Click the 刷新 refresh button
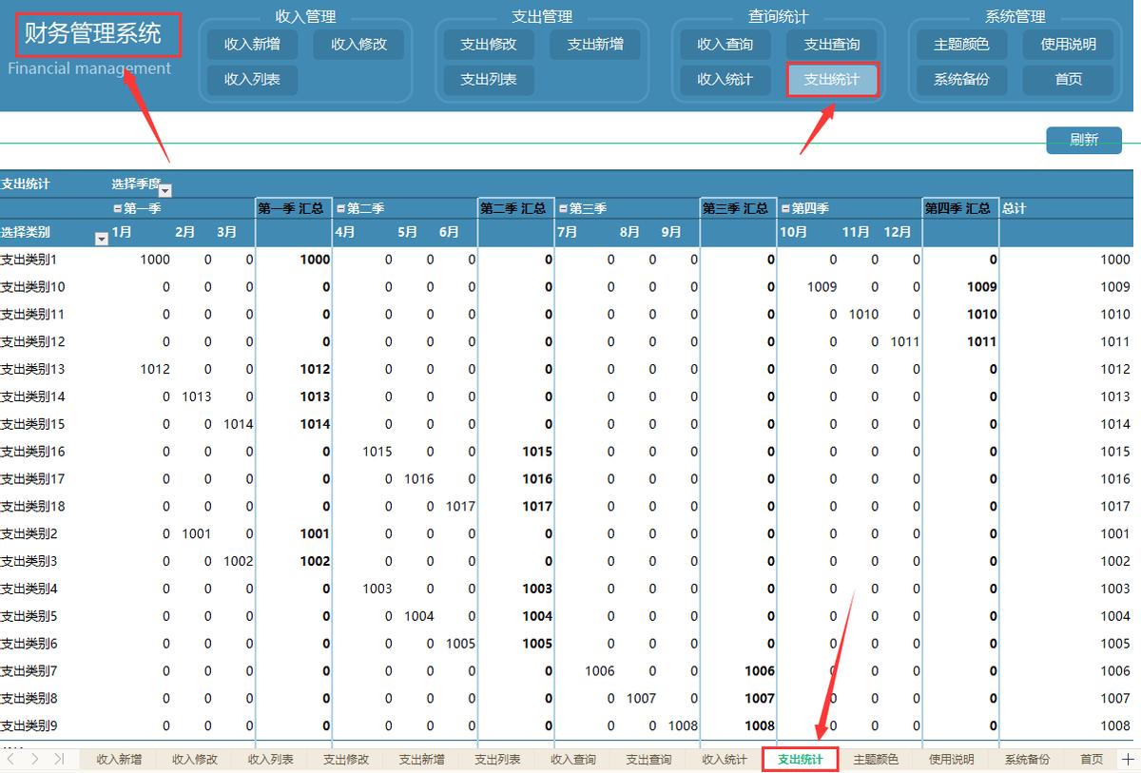1141x773 pixels. (x=1084, y=139)
